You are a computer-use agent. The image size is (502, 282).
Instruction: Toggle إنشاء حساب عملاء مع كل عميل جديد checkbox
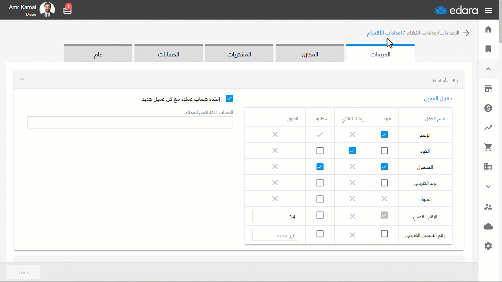[x=229, y=99]
